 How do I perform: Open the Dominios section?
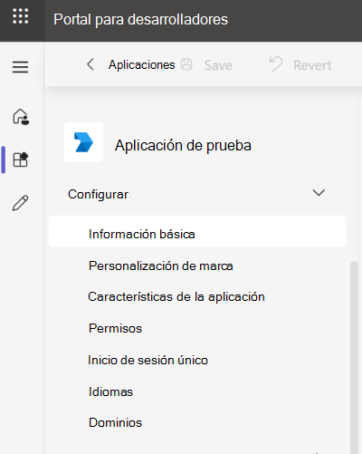(115, 422)
